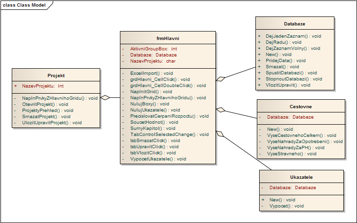Click aggregation diamond of the Ukazatele connector
Viewport: 357px width, 223px height.
click(x=220, y=134)
